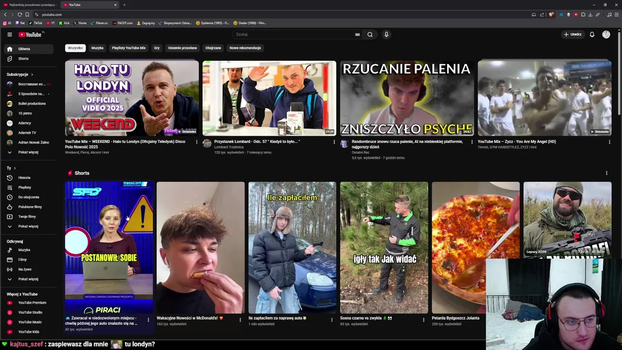Open options for Randombruce video

tap(471, 142)
